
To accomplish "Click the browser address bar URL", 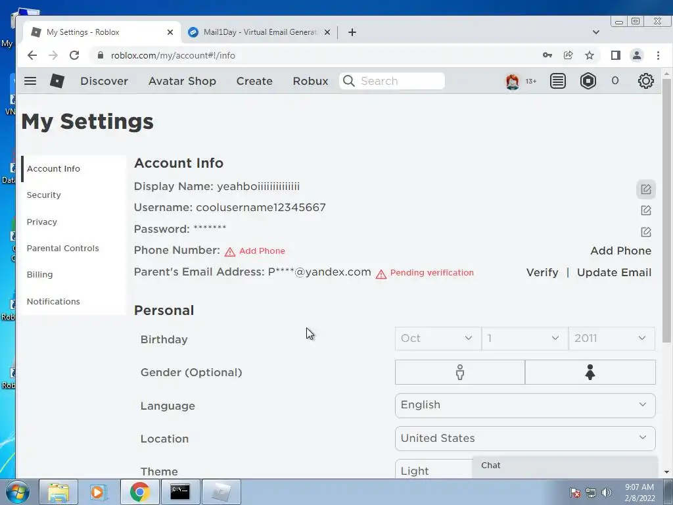I will [x=173, y=55].
